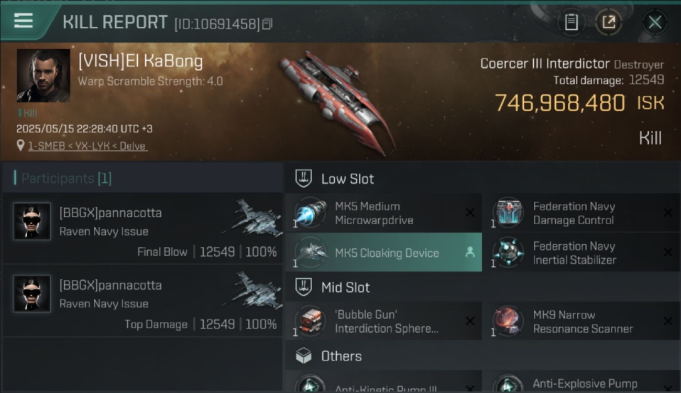Click the share export icon
The image size is (681, 393).
609,23
